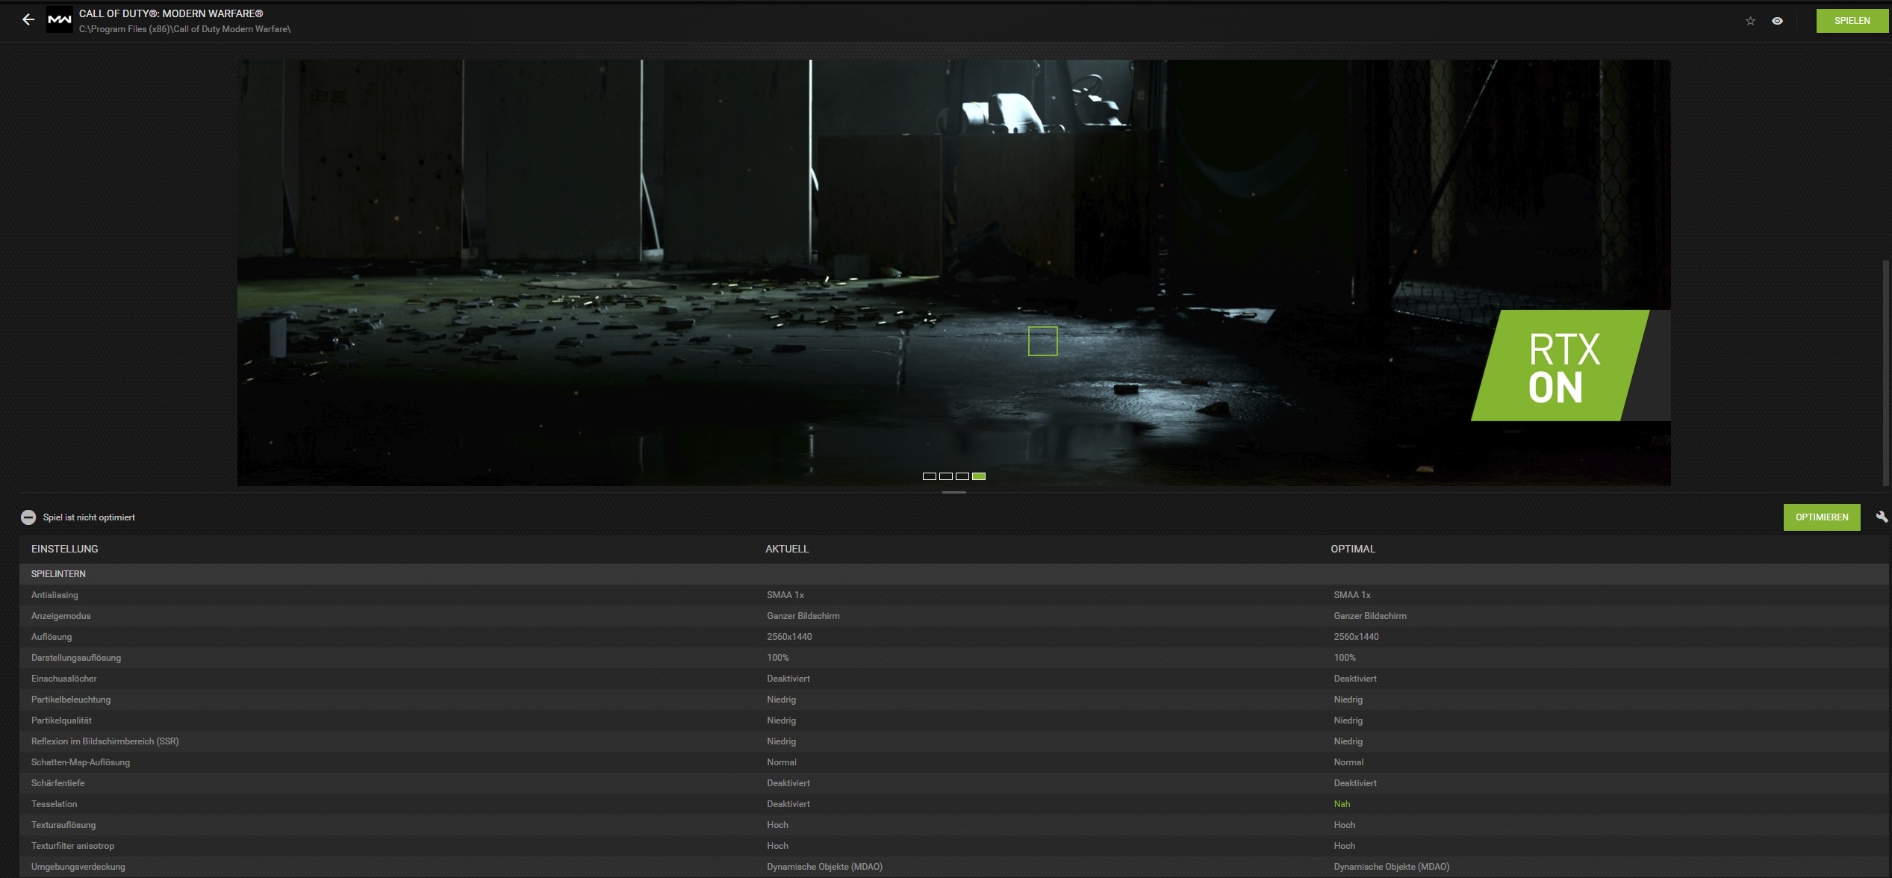Click the back arrow to return
The height and width of the screenshot is (878, 1892).
click(28, 20)
